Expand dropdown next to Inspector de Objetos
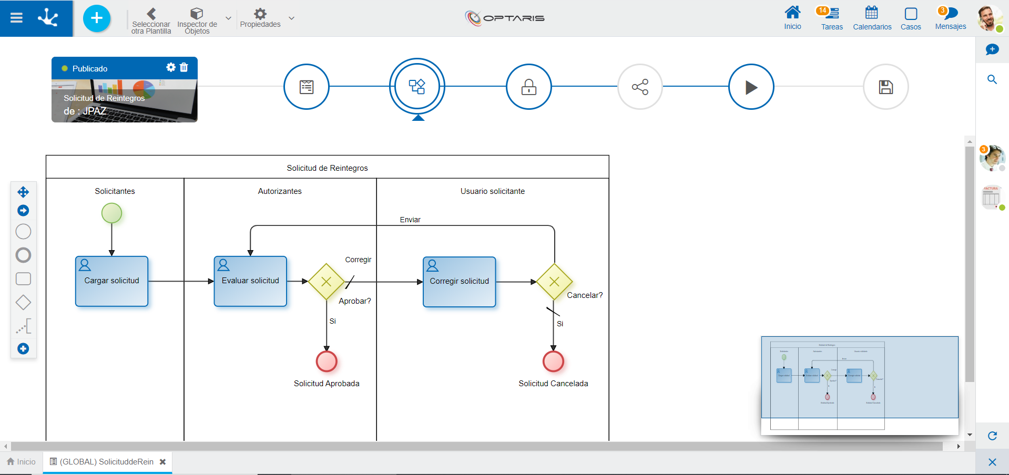This screenshot has height=475, width=1009. click(228, 18)
